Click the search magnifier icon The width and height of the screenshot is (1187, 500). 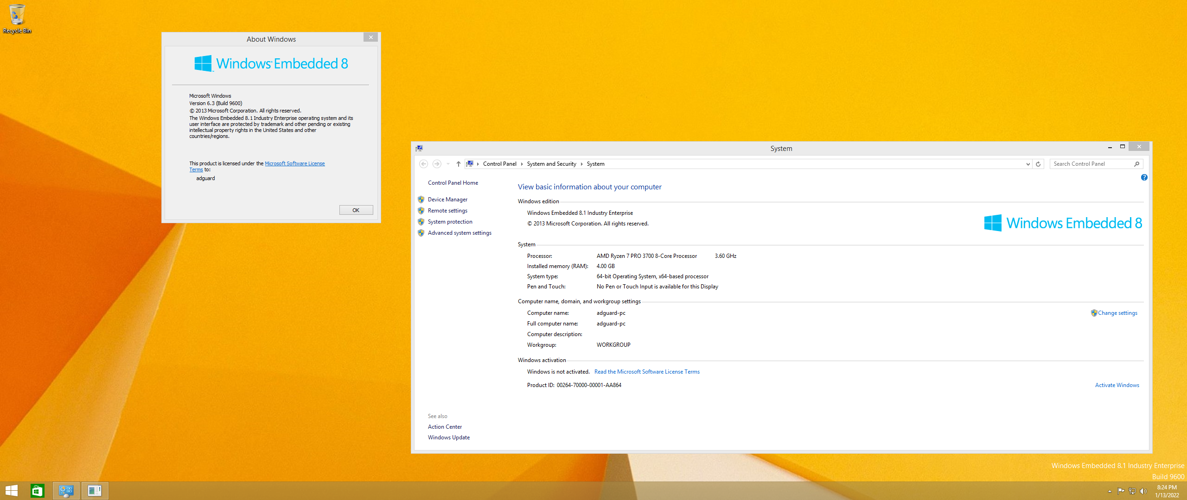tap(1136, 164)
